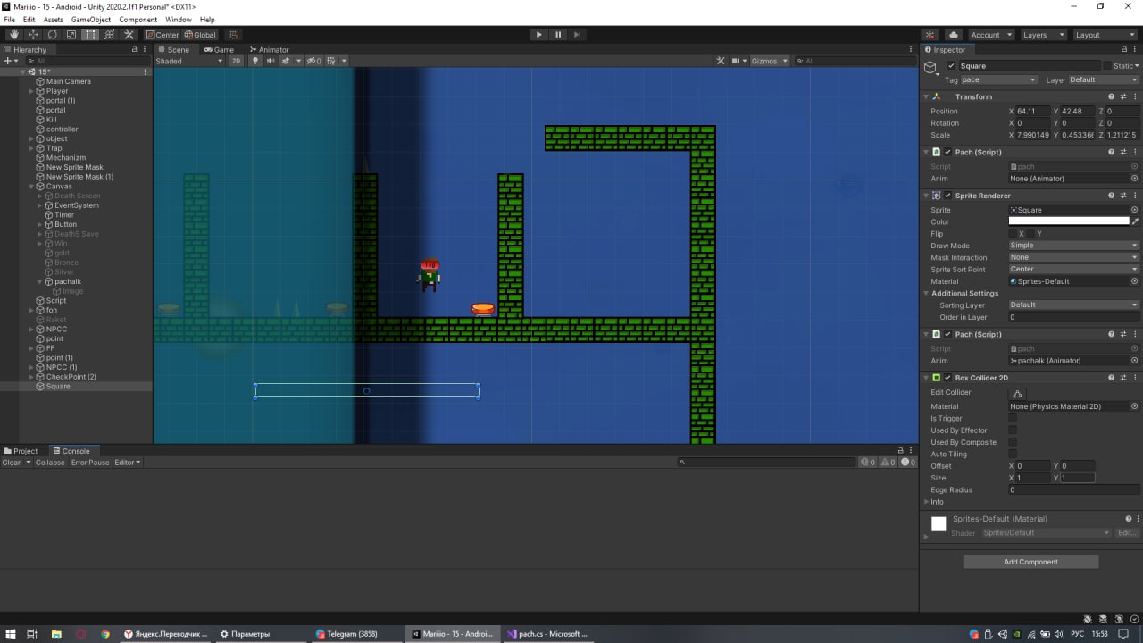Open Transform component help icon

[x=1111, y=96]
